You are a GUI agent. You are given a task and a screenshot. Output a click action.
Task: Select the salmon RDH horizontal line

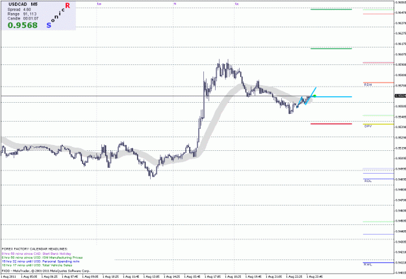(x=378, y=83)
